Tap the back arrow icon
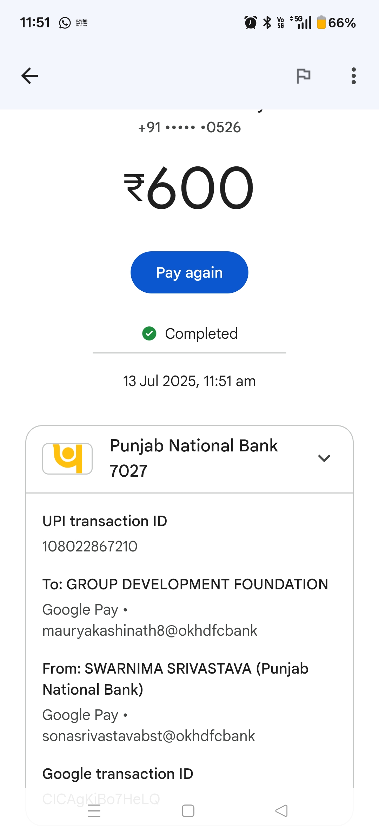Image resolution: width=379 pixels, height=834 pixels. pyautogui.click(x=29, y=76)
